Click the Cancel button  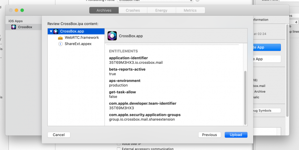(x=59, y=135)
